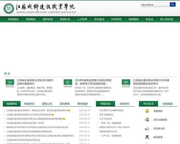Switch to the 媒体城建 tab
The image size is (180, 144).
(82, 104)
